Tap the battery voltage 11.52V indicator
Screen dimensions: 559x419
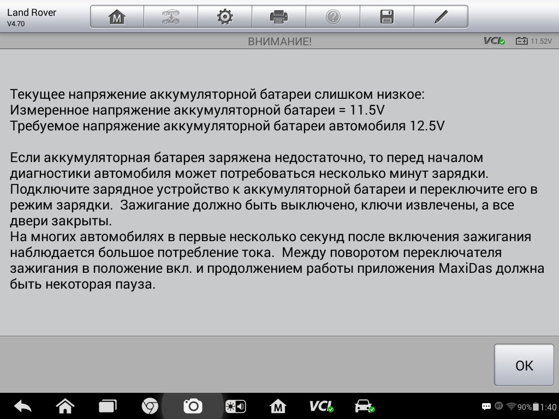pyautogui.click(x=534, y=41)
